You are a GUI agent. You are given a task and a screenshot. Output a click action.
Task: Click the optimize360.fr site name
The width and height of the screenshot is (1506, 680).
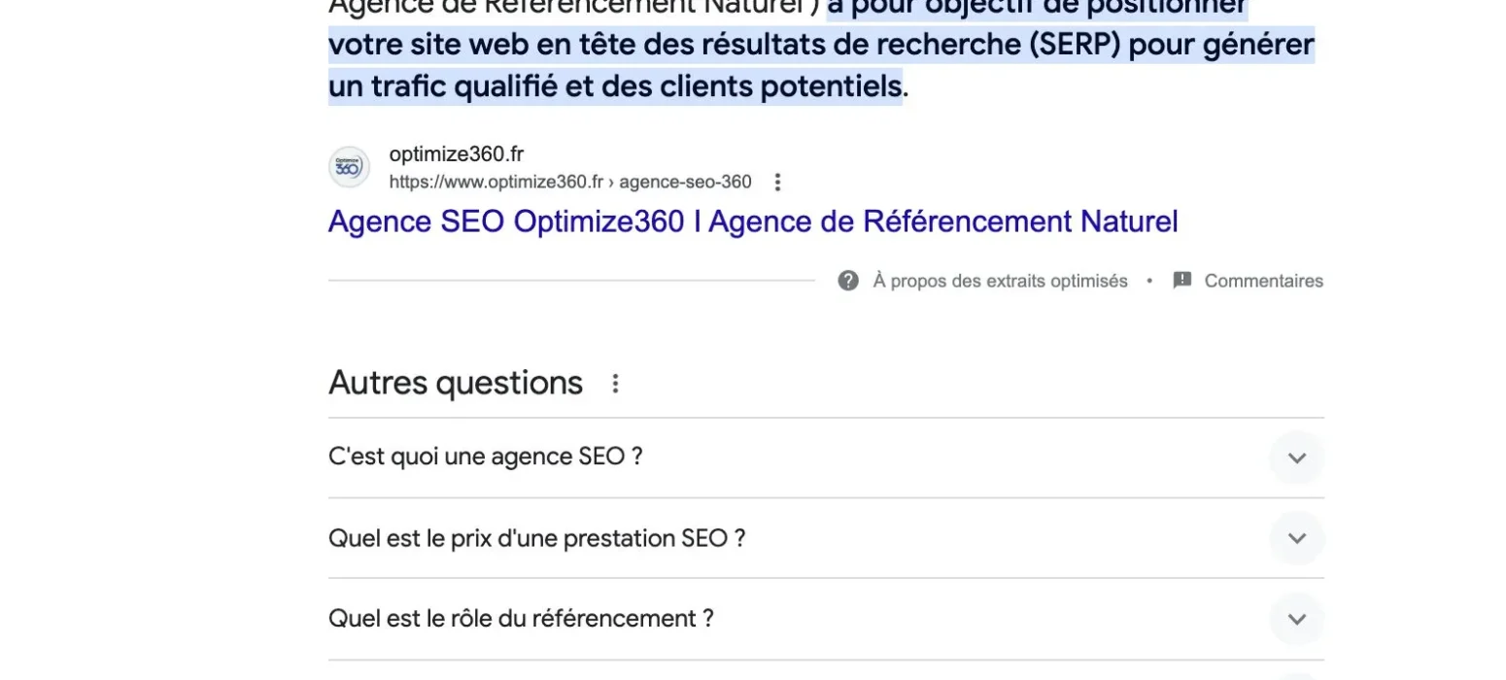click(456, 154)
